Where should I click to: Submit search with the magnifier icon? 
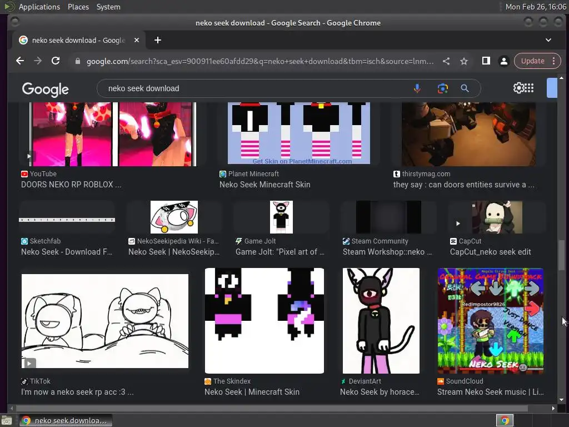point(465,88)
